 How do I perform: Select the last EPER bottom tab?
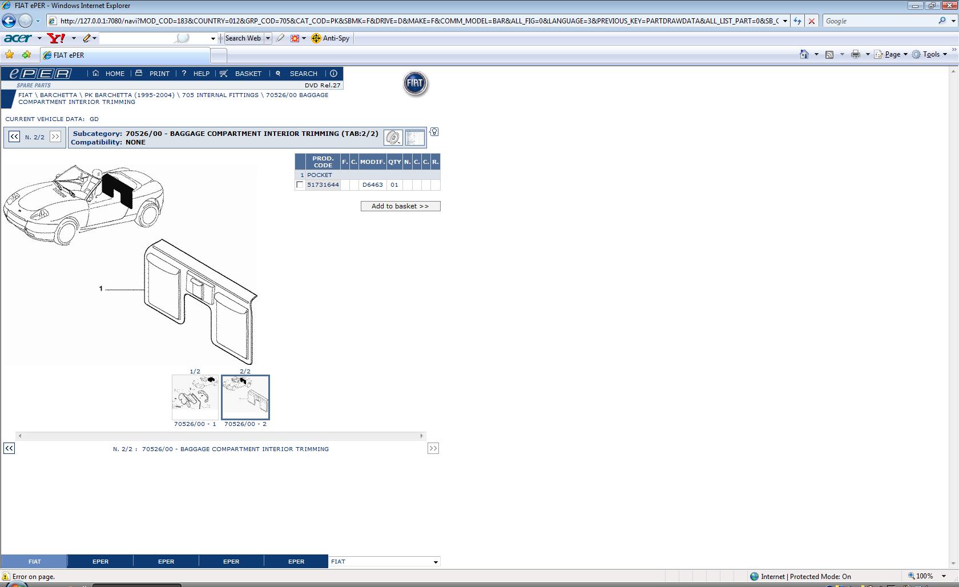pos(296,561)
